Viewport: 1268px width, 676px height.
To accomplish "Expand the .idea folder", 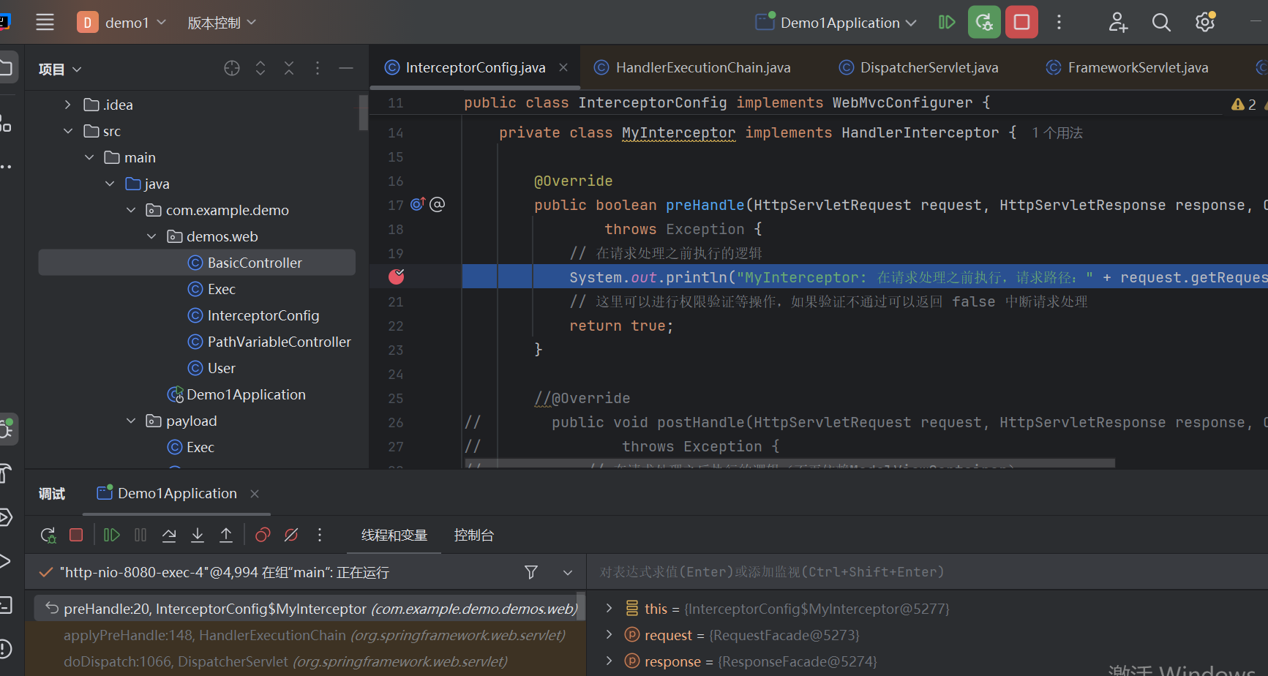I will click(68, 105).
